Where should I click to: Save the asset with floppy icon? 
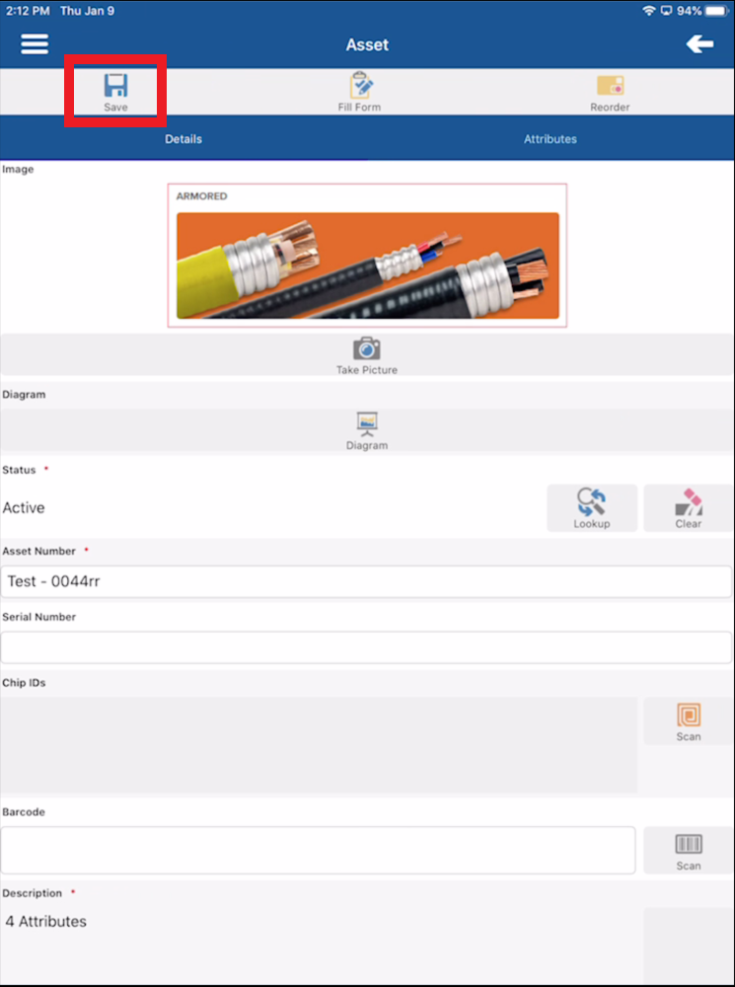[115, 92]
